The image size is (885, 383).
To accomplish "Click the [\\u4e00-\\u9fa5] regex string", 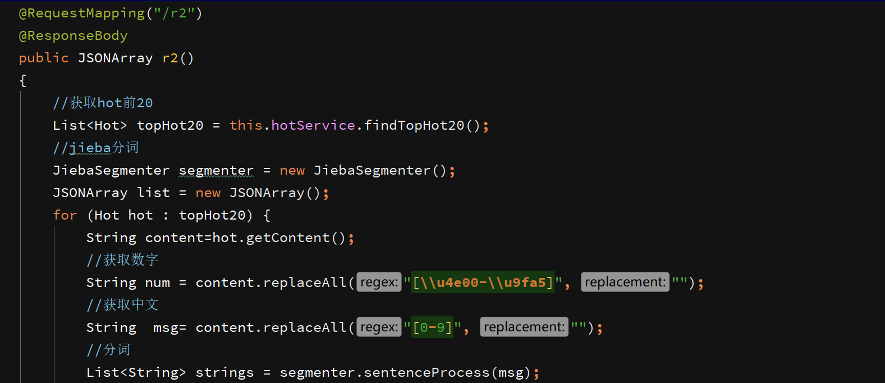I will (483, 282).
